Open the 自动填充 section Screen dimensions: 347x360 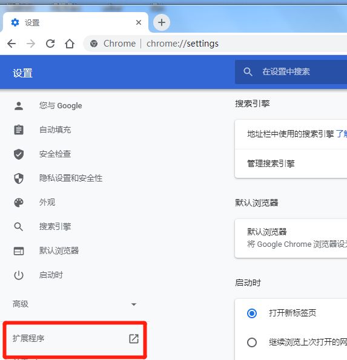click(x=55, y=129)
